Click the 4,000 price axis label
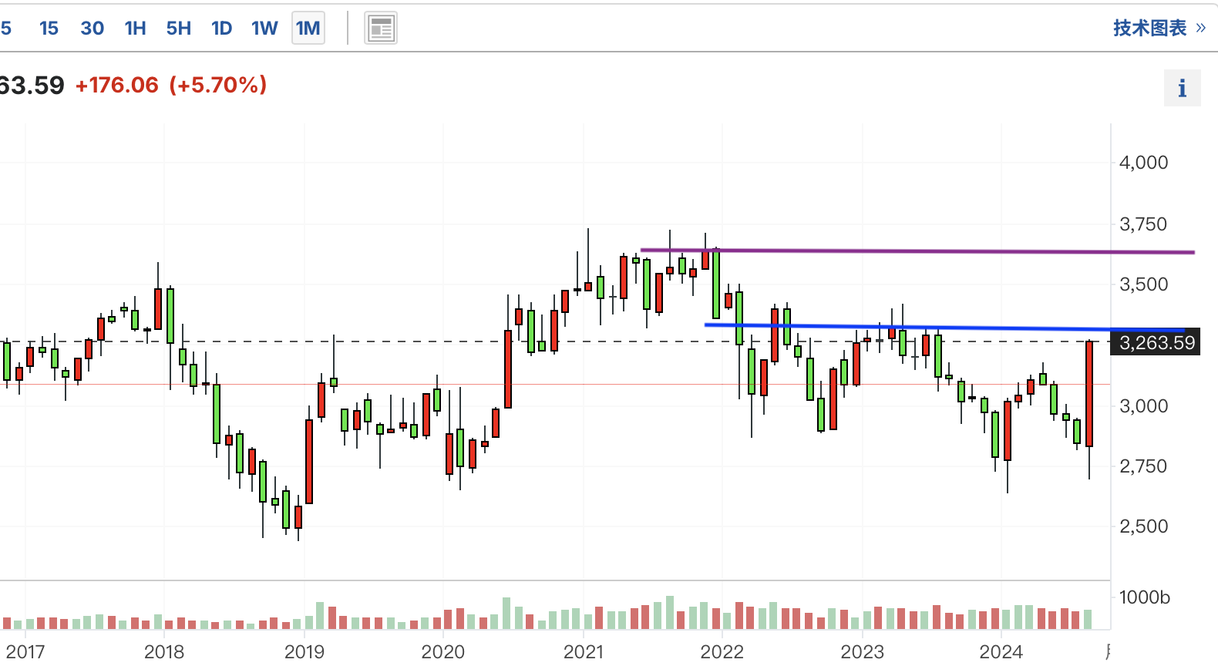The width and height of the screenshot is (1218, 666). [1143, 163]
